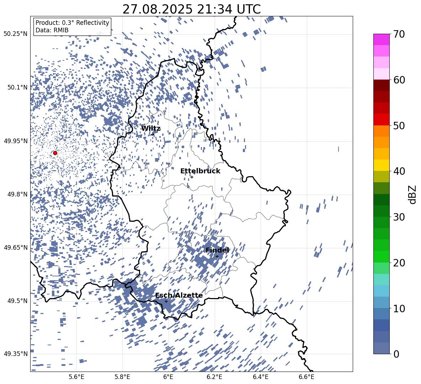Viewport: 421px width, 384px height.
Task: Click the dBZ colorbar axis label
Action: (x=412, y=194)
